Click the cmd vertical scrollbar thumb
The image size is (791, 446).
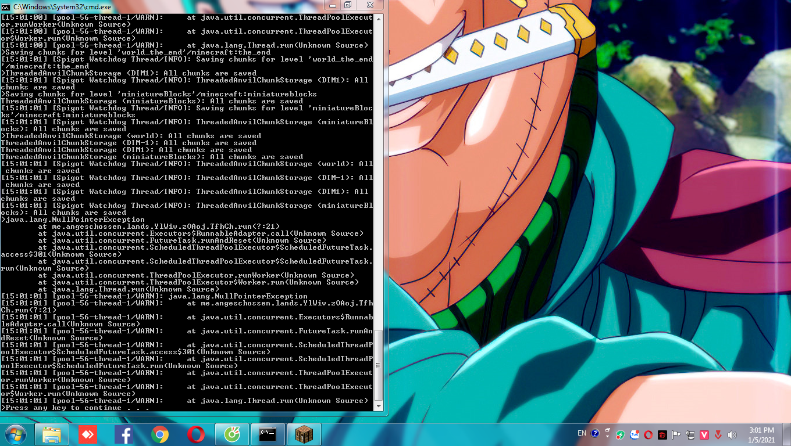(379, 365)
